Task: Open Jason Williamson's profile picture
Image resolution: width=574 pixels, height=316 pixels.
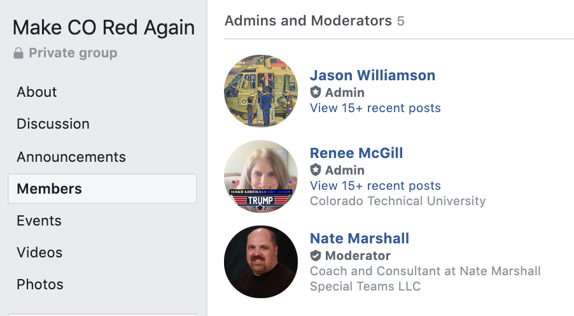Action: 261,91
